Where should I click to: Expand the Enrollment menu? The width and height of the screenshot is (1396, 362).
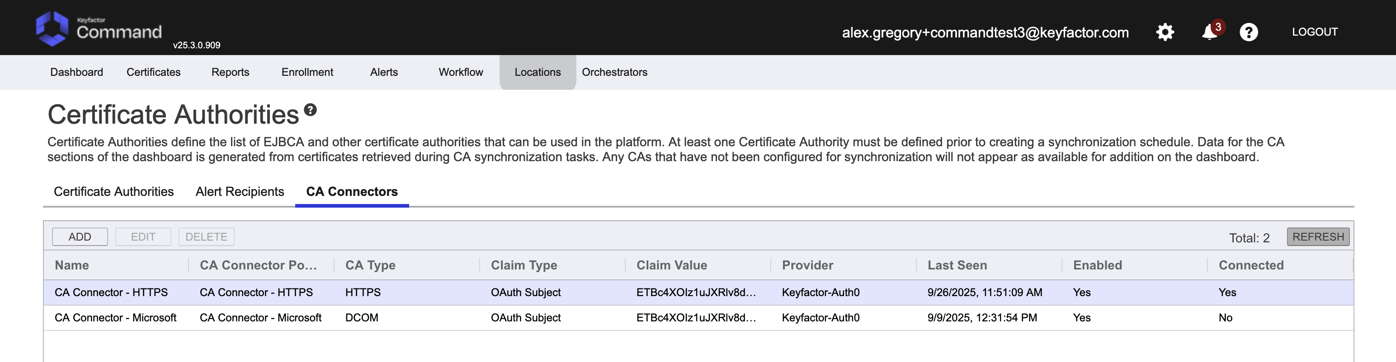click(307, 73)
